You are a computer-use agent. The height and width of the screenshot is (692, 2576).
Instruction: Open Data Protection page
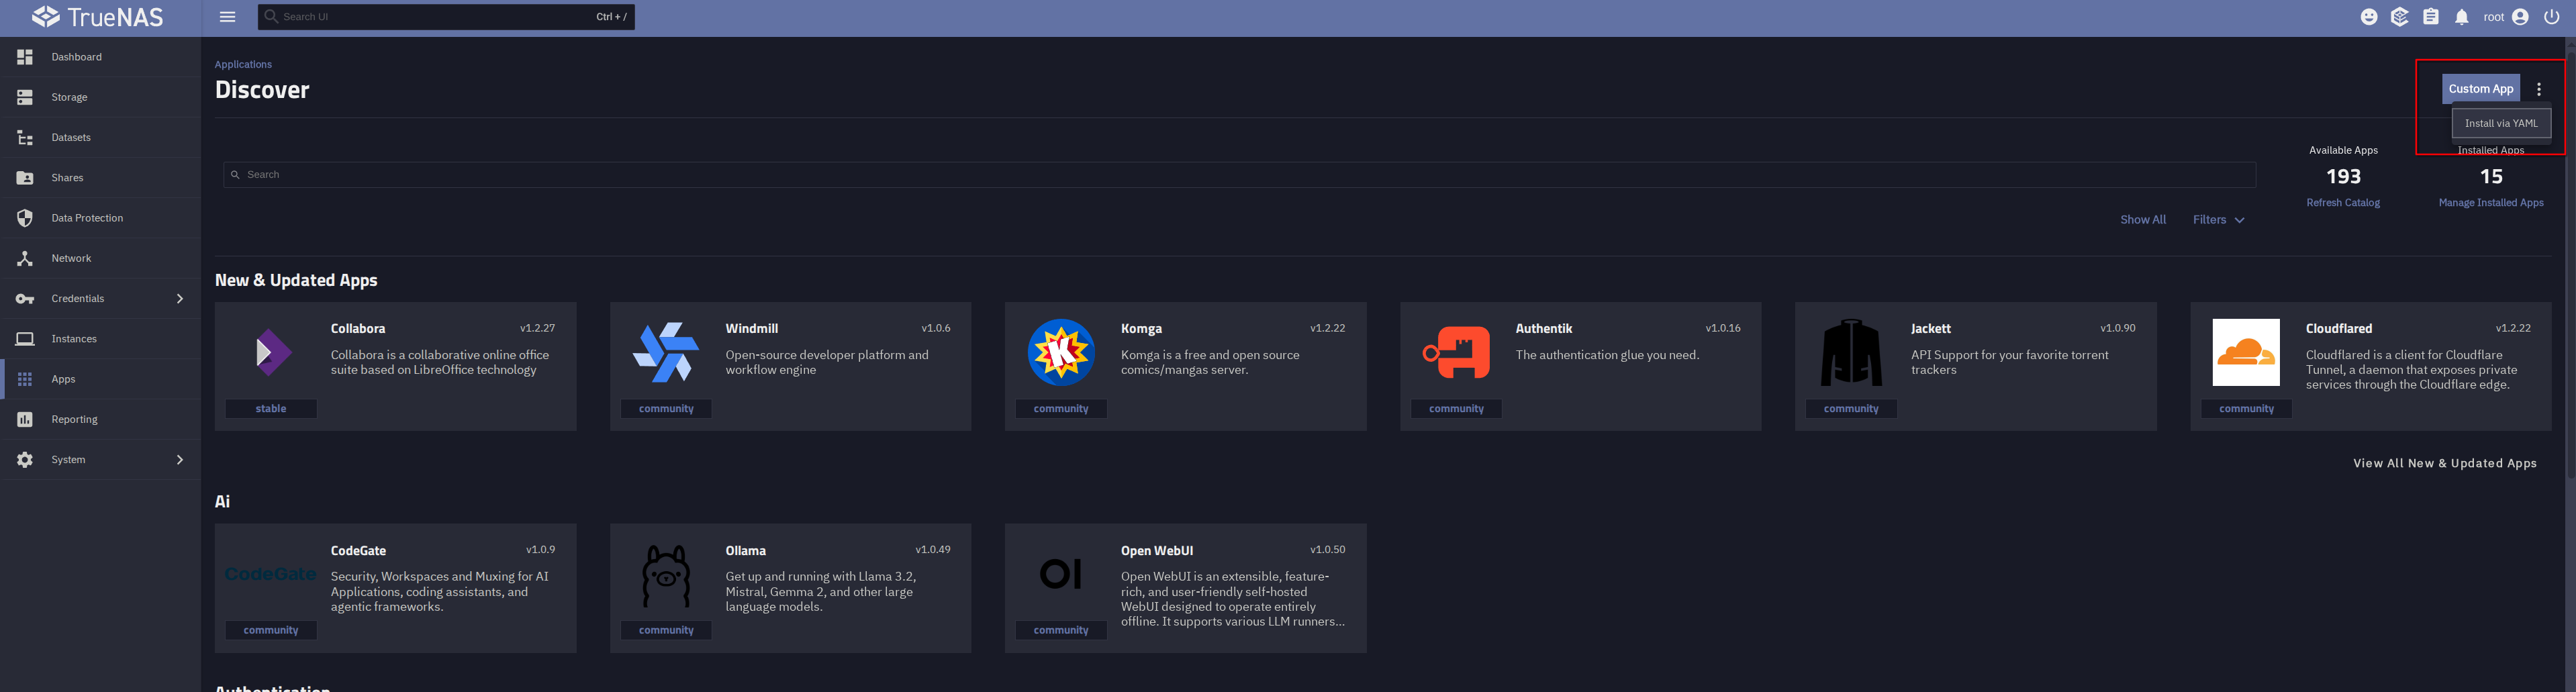coord(100,218)
